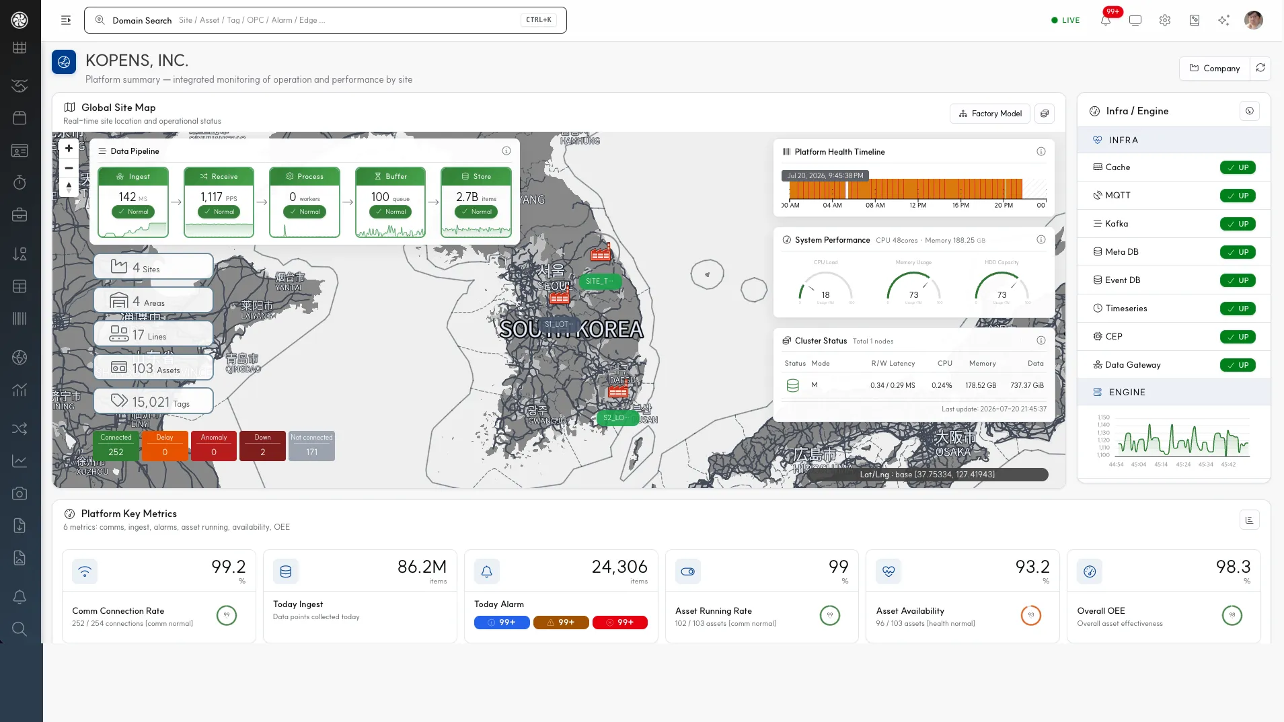The width and height of the screenshot is (1284, 722).
Task: Click the Platform Health Timeline info icon
Action: pos(1041,152)
